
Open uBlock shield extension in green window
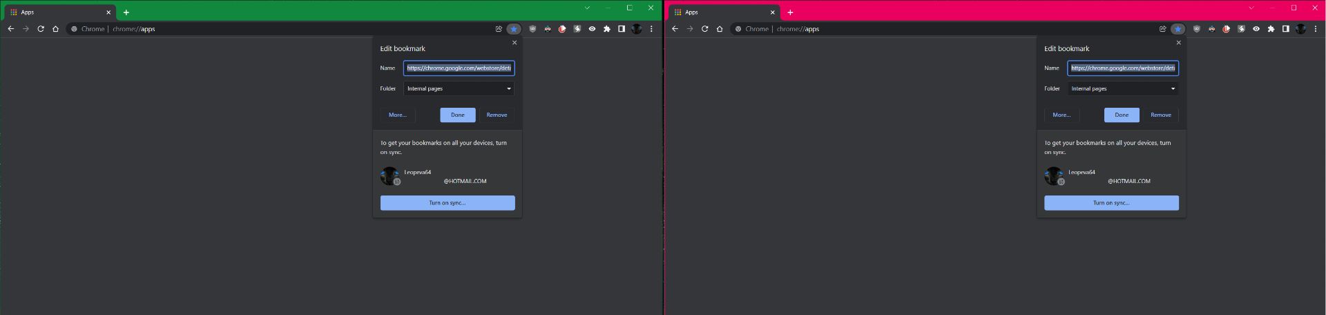pos(532,29)
